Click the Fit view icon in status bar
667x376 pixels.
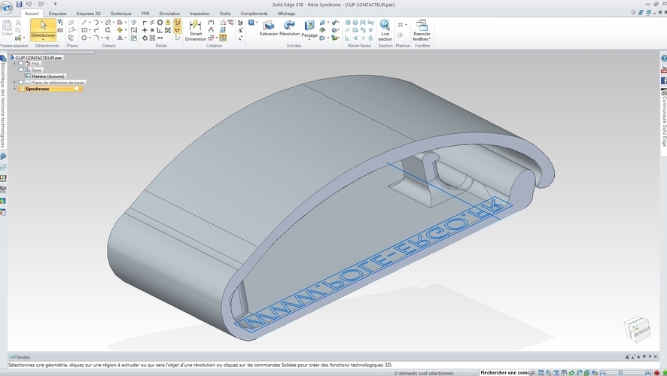point(556,373)
